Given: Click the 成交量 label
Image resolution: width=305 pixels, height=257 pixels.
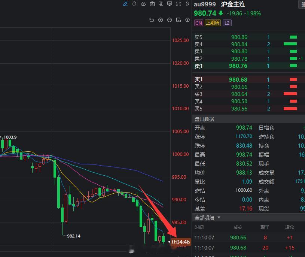Looking at the screenshot, I should point(266,172).
